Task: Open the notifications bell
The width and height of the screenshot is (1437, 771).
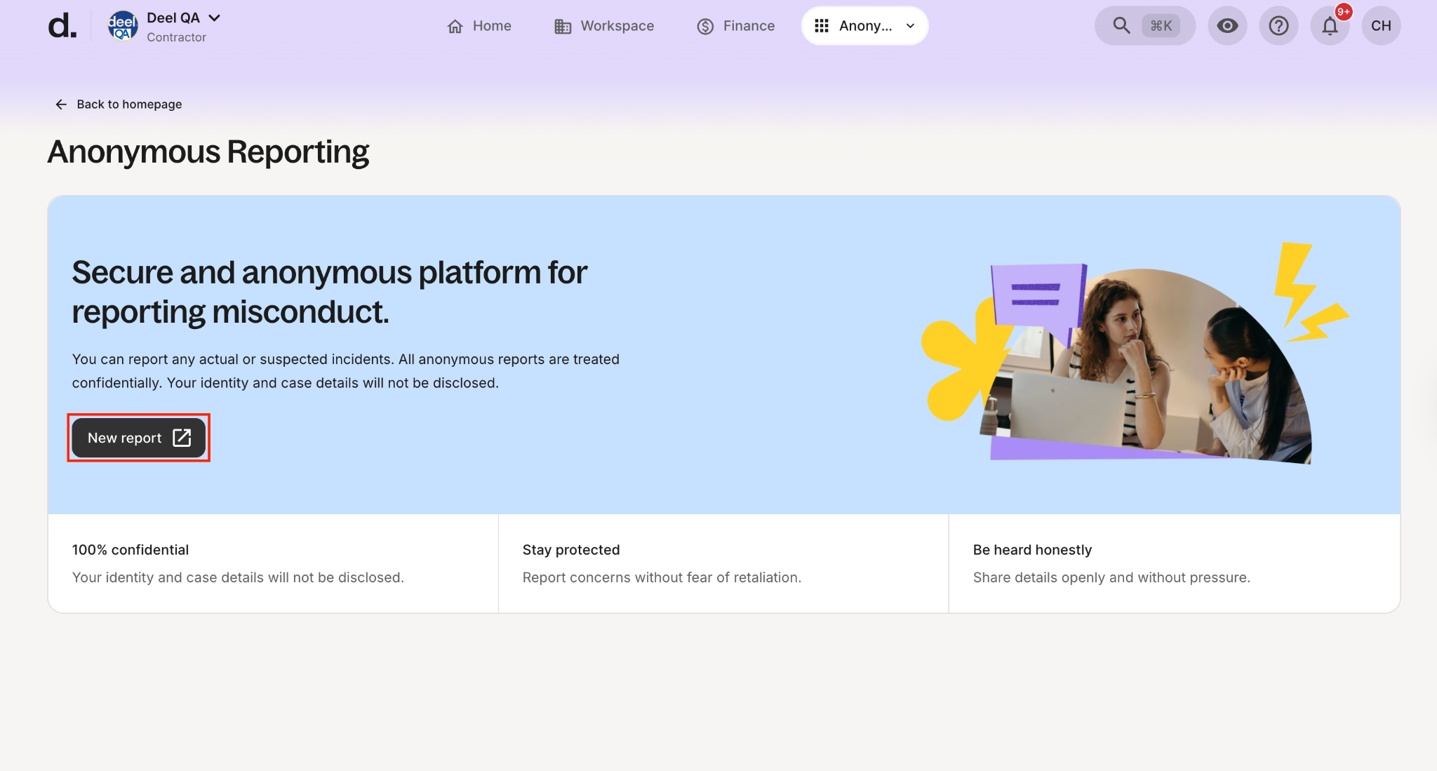Action: 1330,27
